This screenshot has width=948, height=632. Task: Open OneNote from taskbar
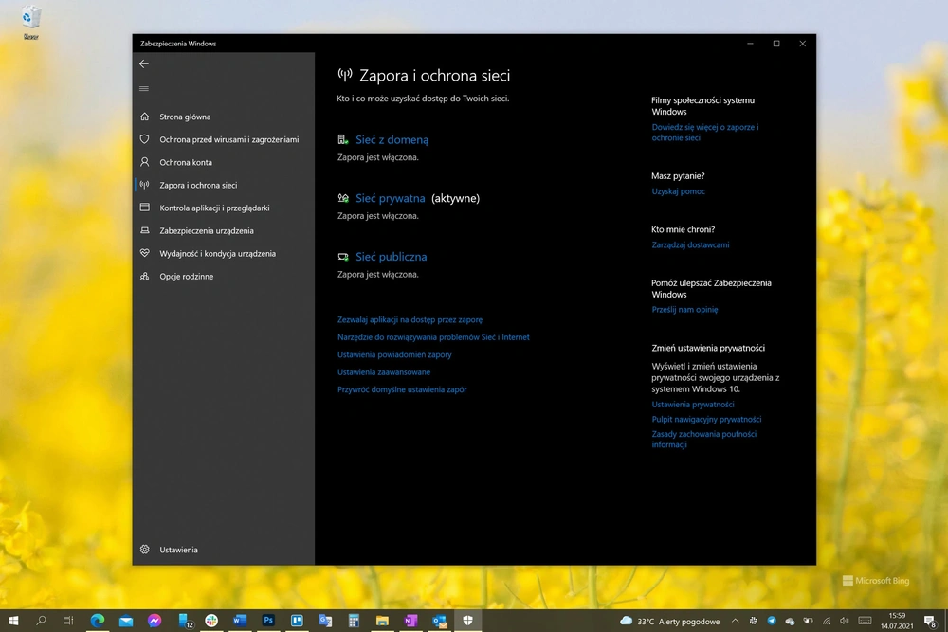click(410, 621)
